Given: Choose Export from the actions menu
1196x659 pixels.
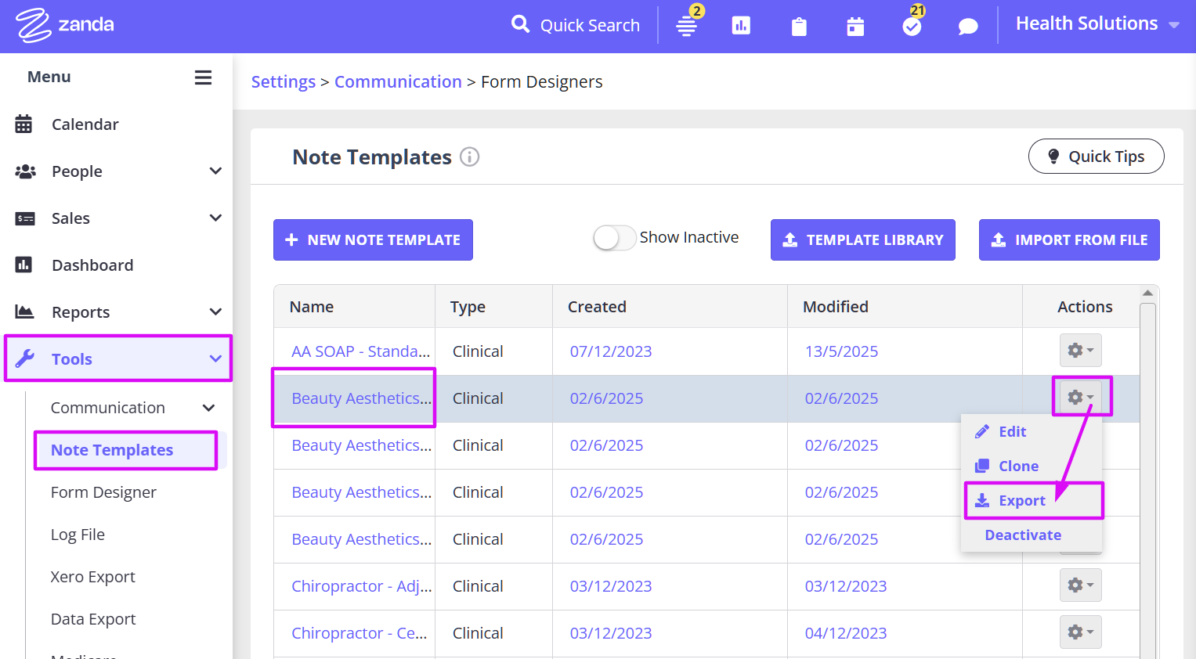Looking at the screenshot, I should click(x=1021, y=500).
